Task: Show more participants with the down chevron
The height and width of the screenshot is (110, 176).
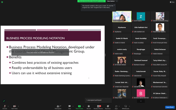Action: [x=141, y=101]
